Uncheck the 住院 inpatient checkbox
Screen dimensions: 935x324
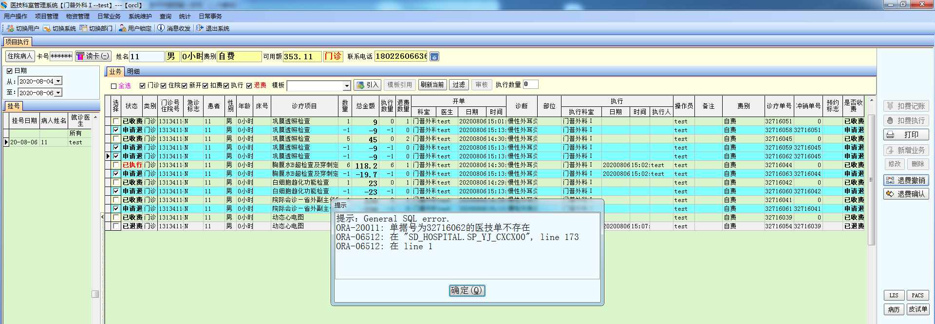[x=164, y=85]
